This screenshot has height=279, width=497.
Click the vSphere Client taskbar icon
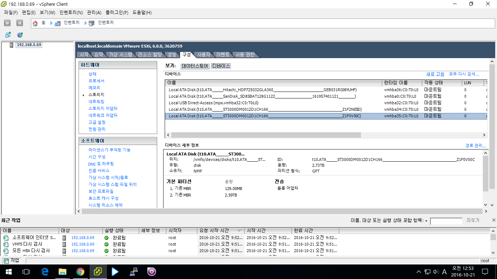pyautogui.click(x=98, y=271)
